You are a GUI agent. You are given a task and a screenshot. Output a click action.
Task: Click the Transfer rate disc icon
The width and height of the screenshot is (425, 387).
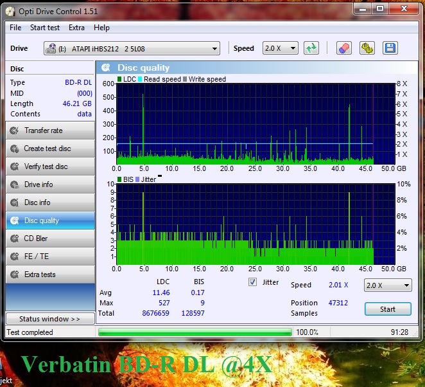(x=14, y=130)
